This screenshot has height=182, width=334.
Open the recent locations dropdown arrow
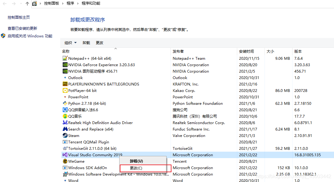(21, 4)
